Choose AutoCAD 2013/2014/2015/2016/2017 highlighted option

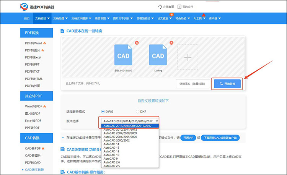[130, 126]
